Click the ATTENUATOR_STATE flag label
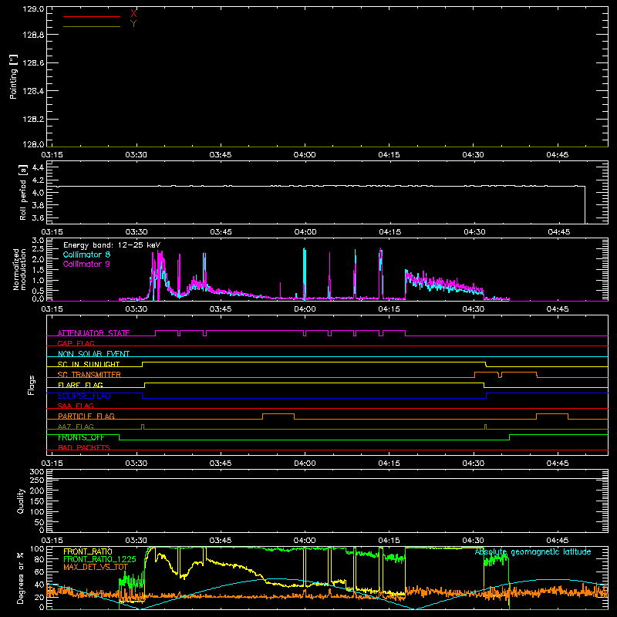617x617 pixels. point(93,333)
